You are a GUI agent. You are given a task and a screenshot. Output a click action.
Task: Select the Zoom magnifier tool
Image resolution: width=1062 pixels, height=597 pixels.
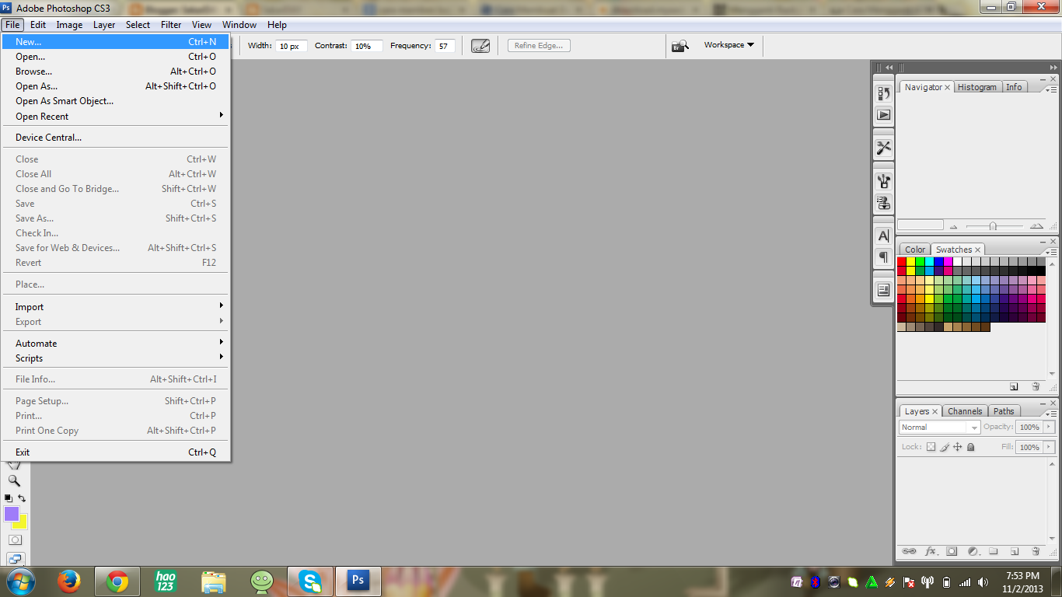coord(14,480)
